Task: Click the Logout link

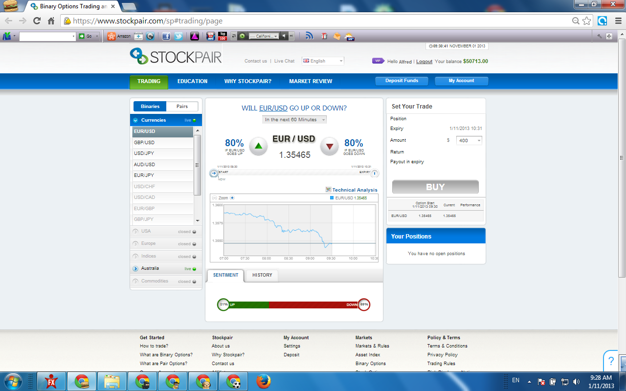Action: [x=425, y=62]
